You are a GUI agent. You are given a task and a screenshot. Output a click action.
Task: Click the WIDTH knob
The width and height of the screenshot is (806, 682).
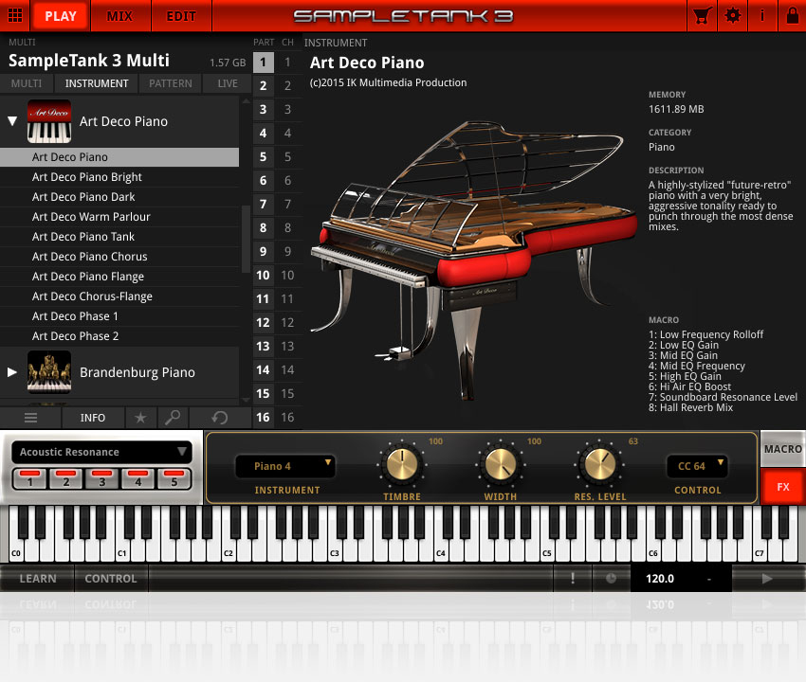pos(501,464)
